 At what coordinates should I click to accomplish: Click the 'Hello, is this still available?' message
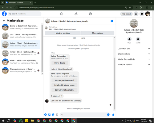62,69
